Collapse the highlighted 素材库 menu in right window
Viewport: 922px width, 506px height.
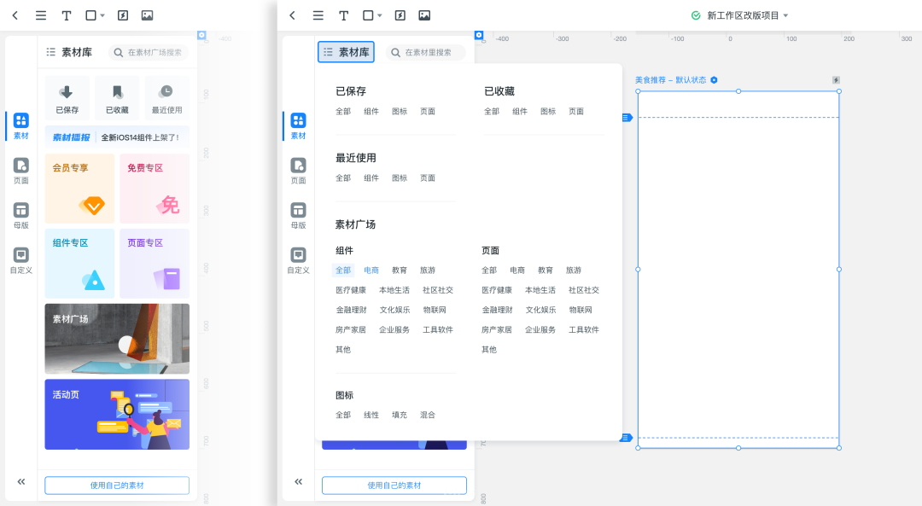tap(347, 52)
